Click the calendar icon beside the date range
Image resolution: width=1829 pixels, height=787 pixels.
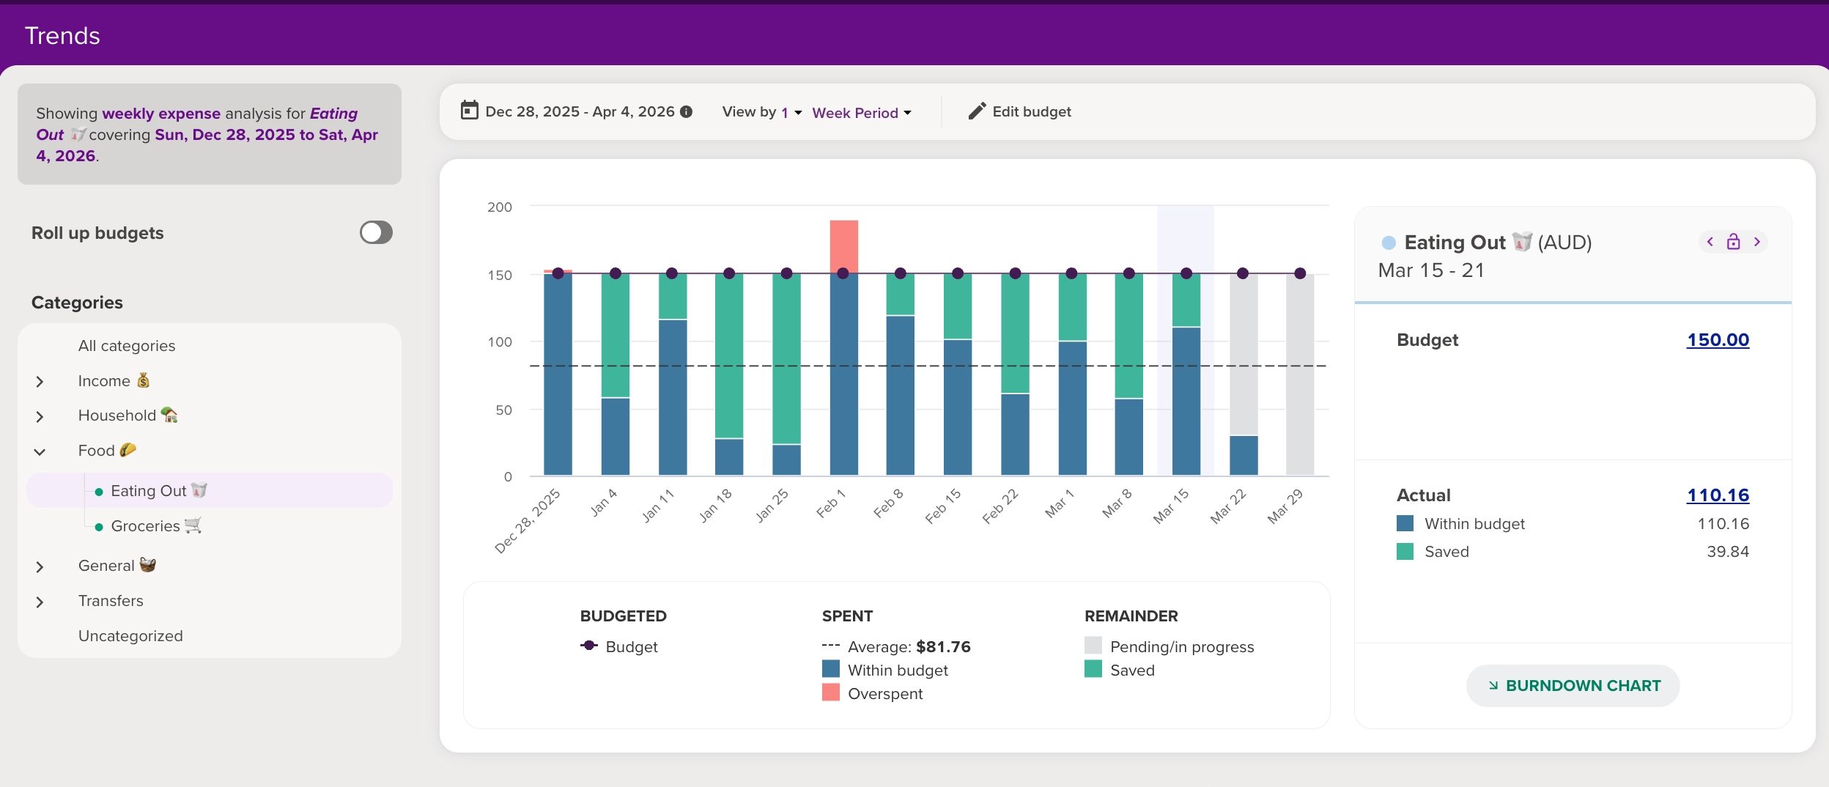(469, 111)
